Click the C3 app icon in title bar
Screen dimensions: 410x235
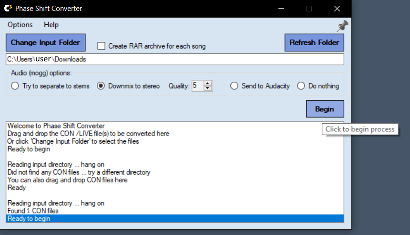8,9
